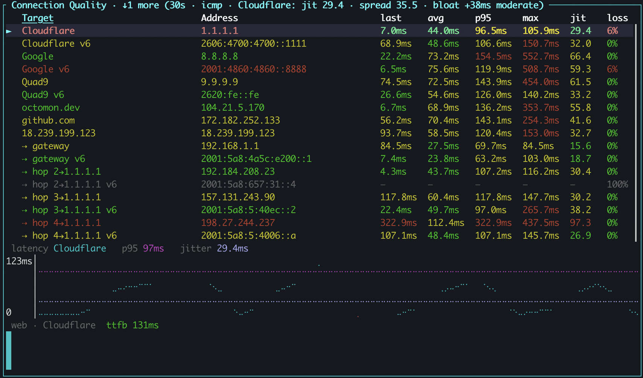Click the arrow icon beside hop 3→1.1.1.1
This screenshot has width=643, height=378.
(x=24, y=197)
